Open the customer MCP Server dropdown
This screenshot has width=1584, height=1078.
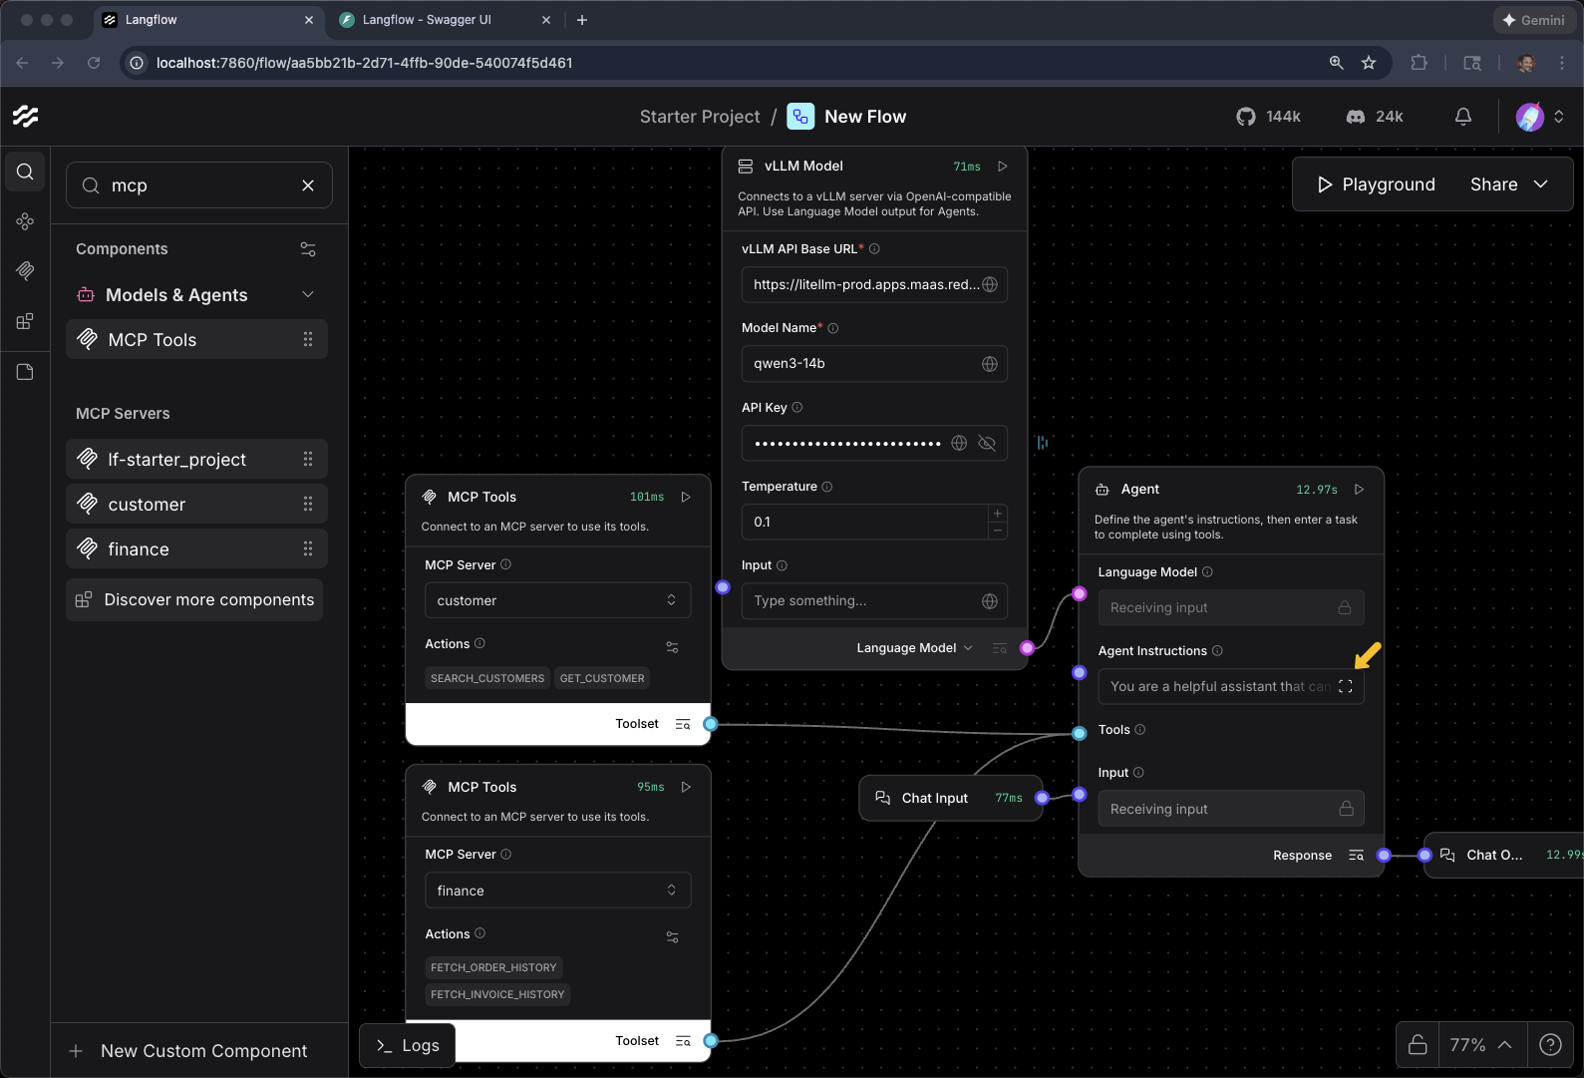point(557,600)
